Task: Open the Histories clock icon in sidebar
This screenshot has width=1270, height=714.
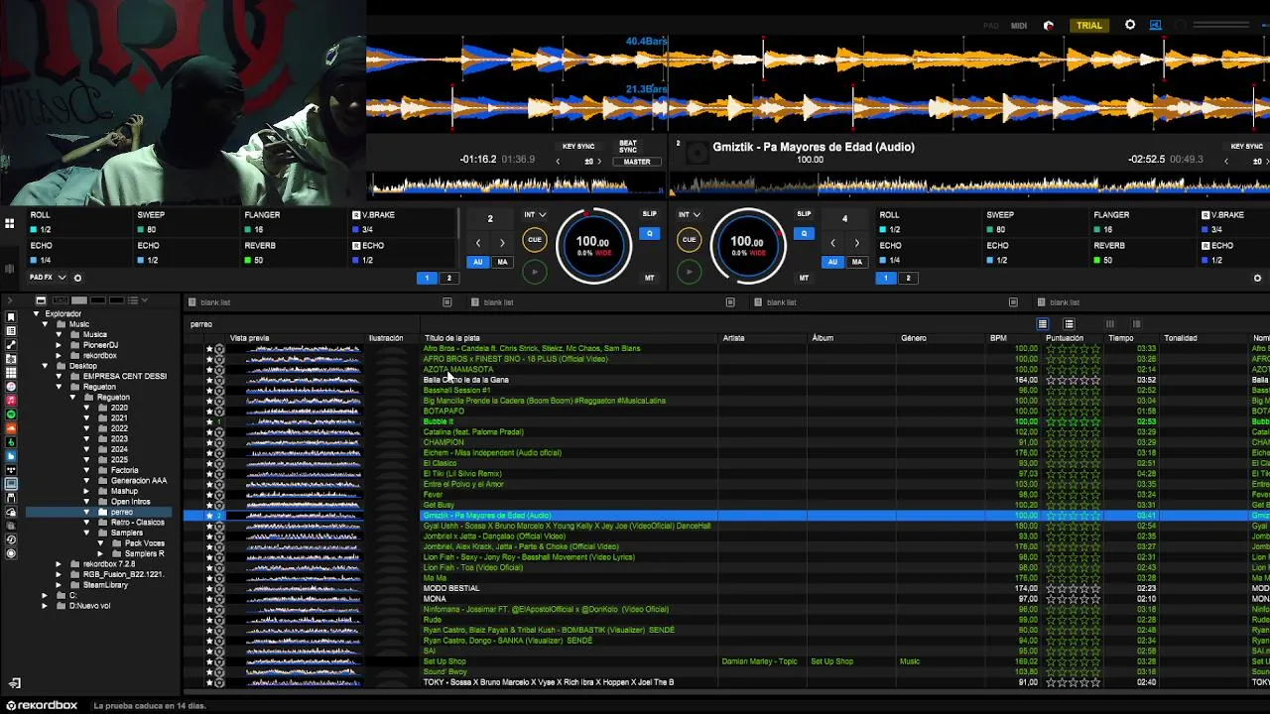Action: pos(11,539)
